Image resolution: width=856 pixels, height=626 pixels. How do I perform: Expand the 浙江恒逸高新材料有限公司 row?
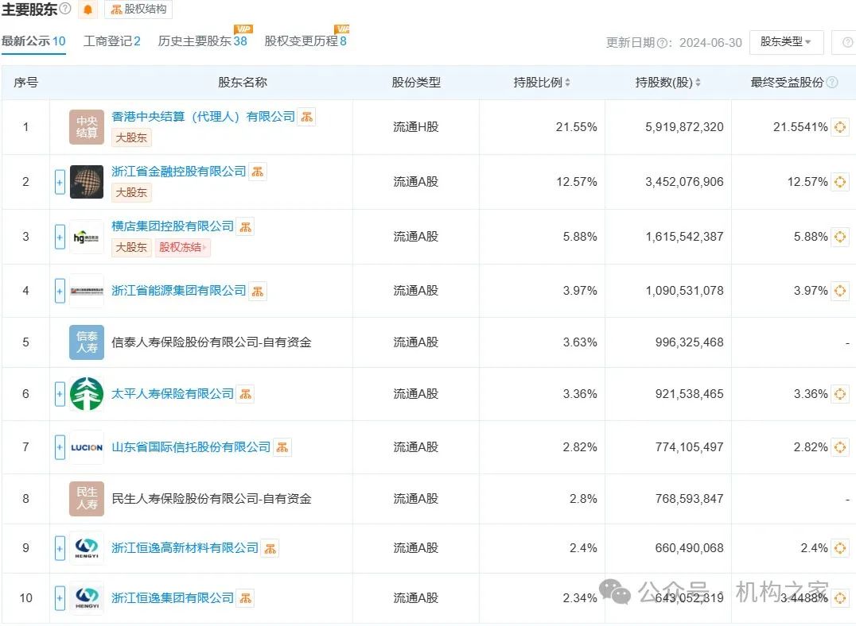pos(60,549)
